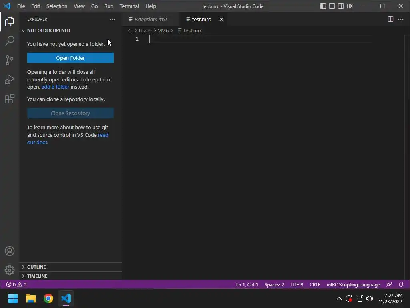Close the test.mrc tab
The image size is (410, 308).
point(221,19)
